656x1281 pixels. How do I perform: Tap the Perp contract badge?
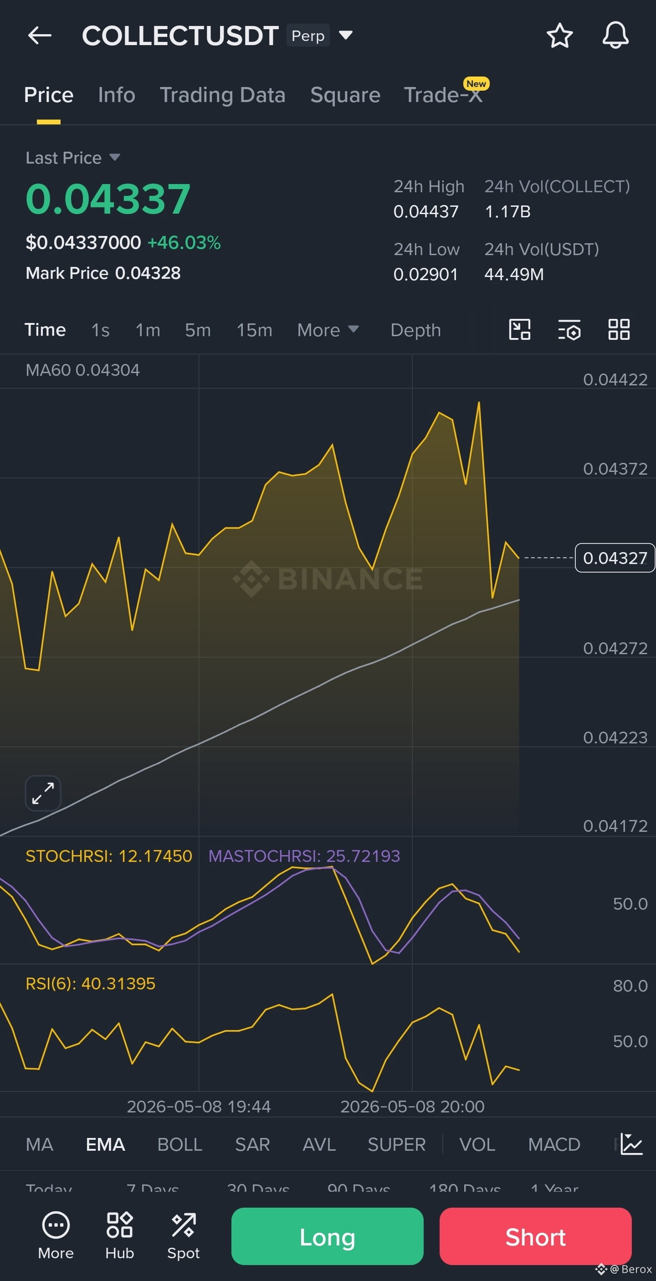coord(308,36)
